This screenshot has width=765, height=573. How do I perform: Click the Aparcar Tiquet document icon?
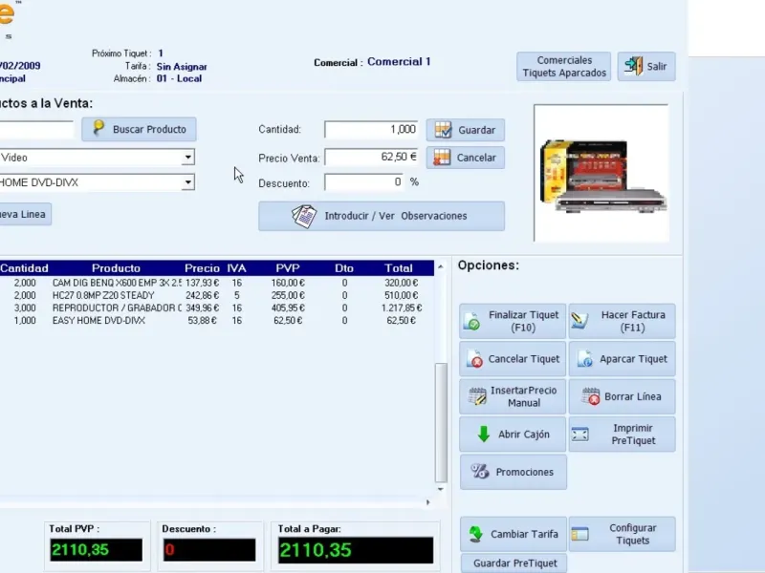(x=584, y=359)
